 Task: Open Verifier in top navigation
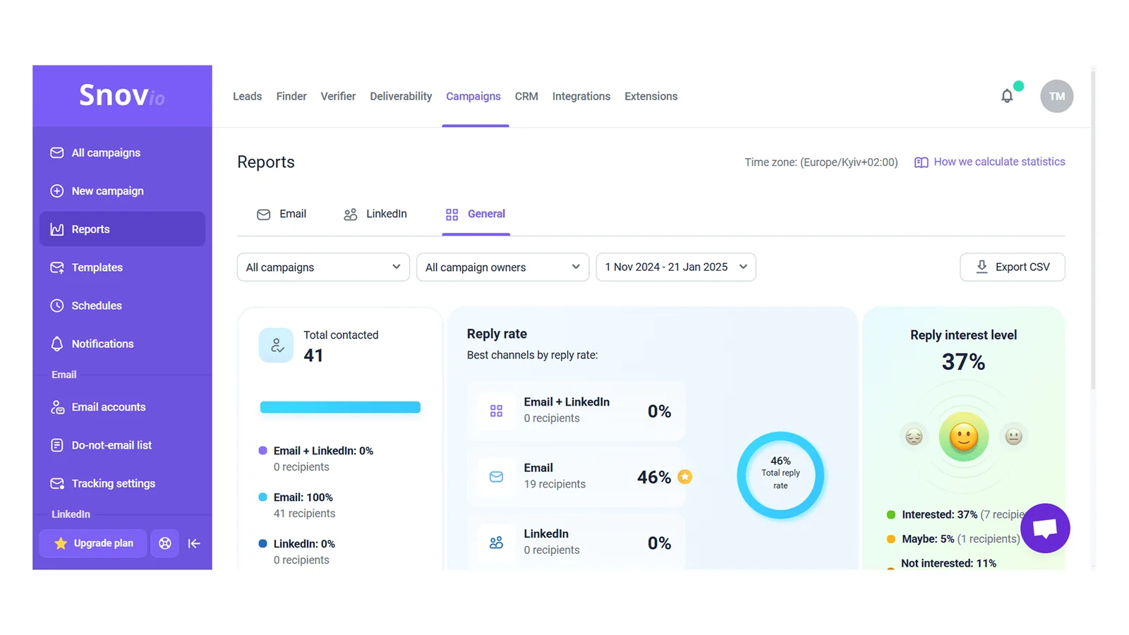[338, 96]
